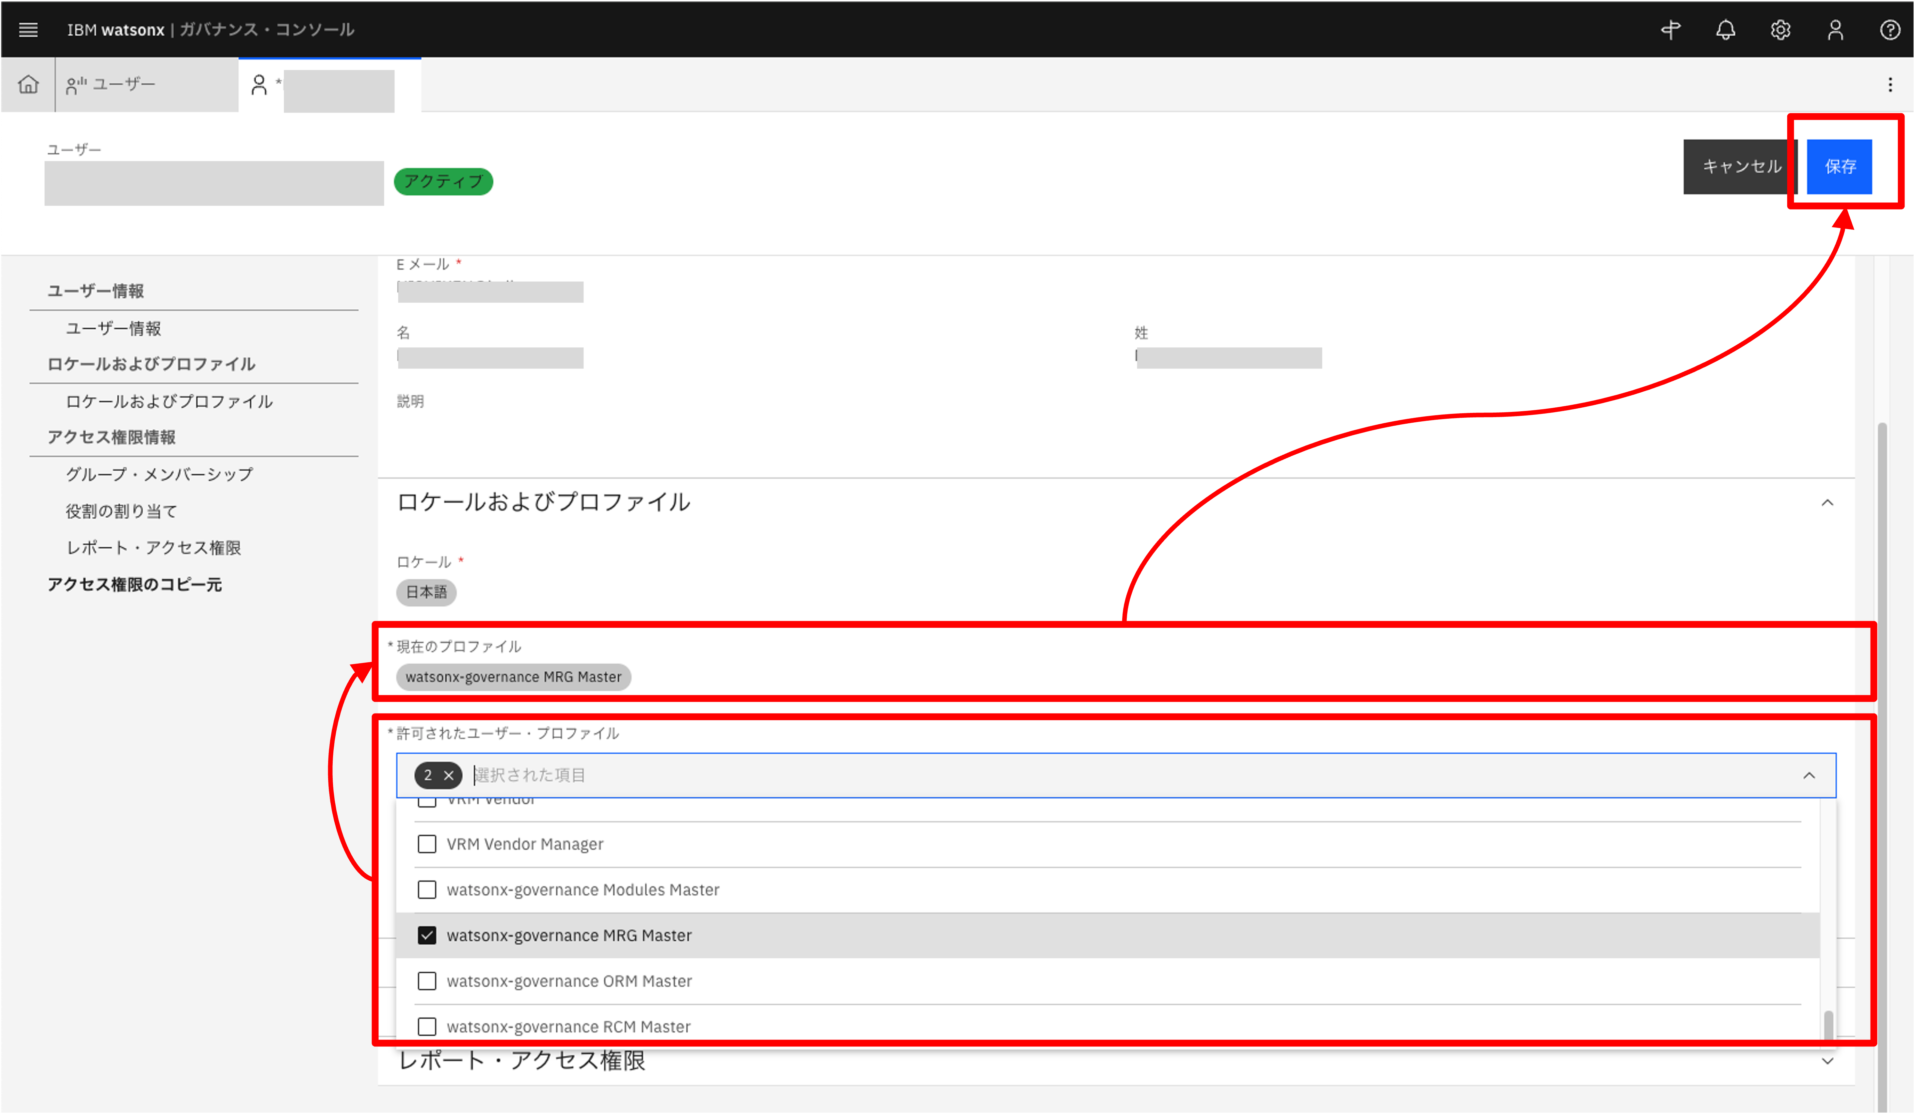Check watsonx-governance ORM Master option
1914x1113 pixels.
[x=427, y=981]
